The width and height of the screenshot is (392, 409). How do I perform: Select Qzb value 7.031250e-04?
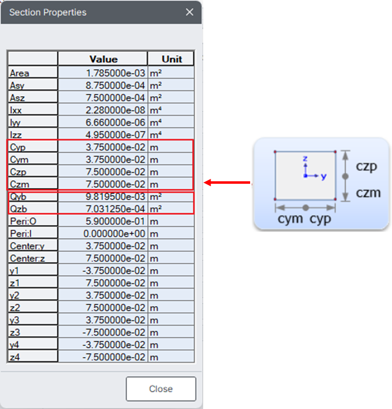click(x=103, y=208)
